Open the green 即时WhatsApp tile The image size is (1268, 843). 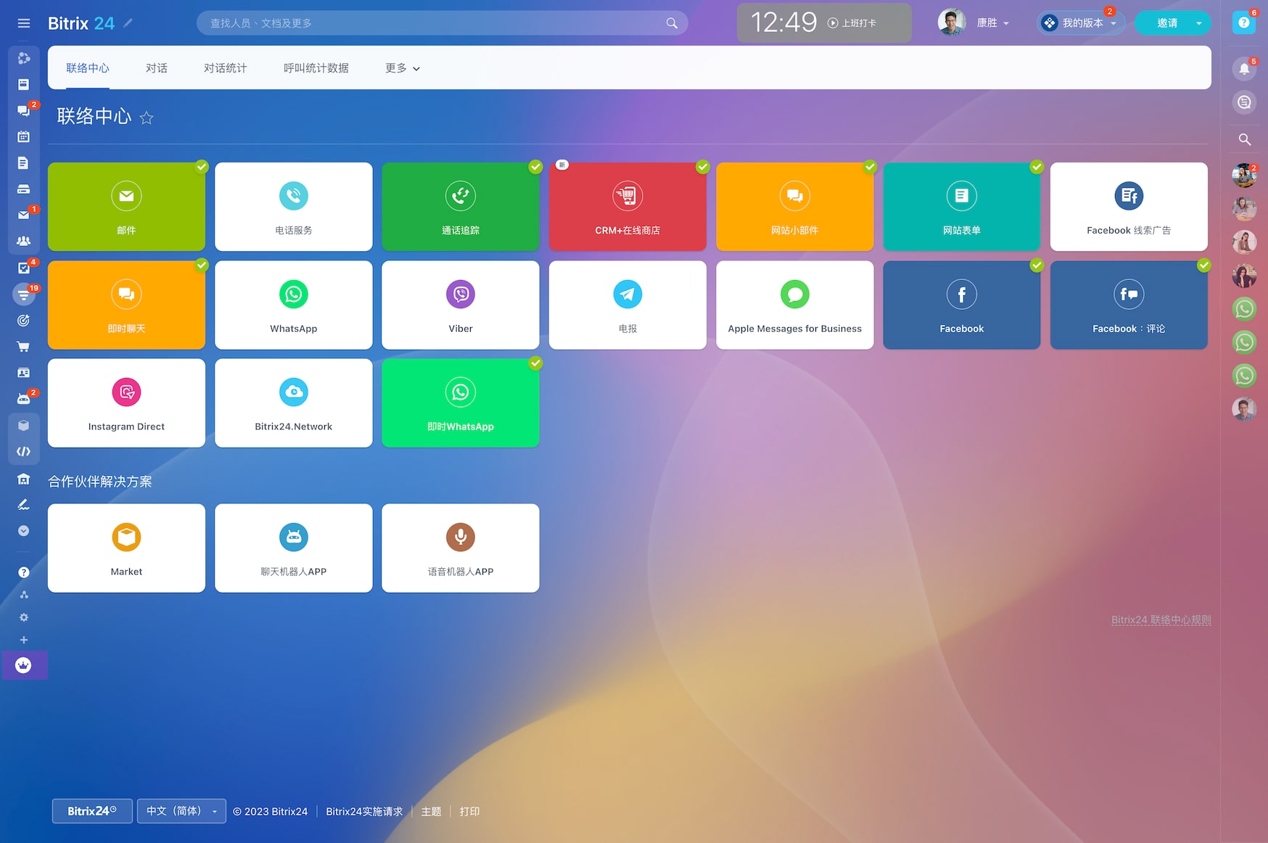click(461, 403)
